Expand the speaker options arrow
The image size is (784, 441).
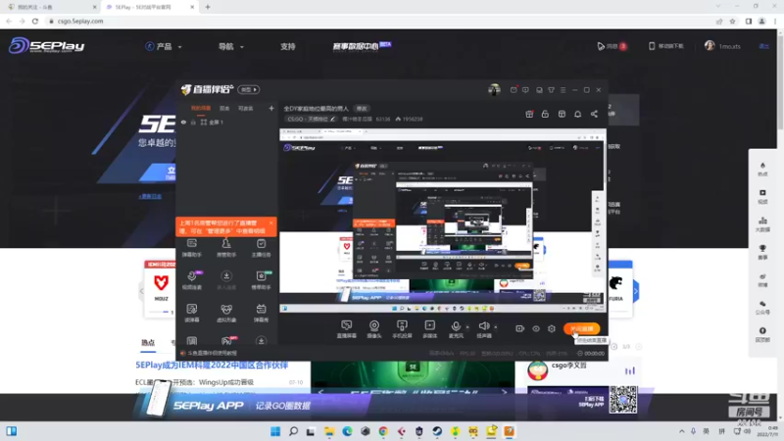496,327
